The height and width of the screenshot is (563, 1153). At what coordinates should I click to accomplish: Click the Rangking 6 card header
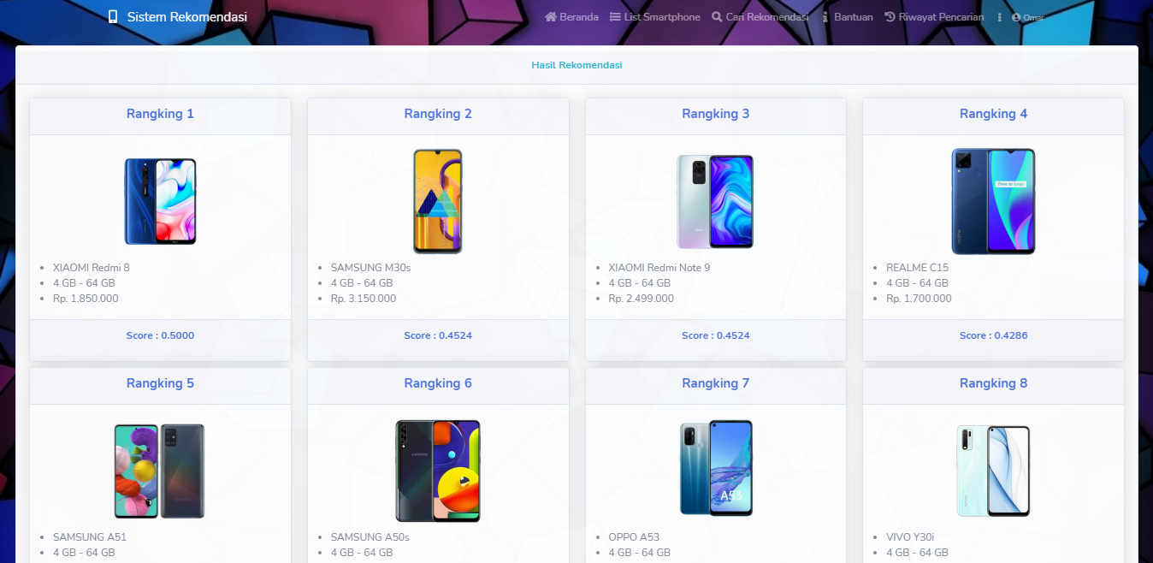[x=438, y=383]
